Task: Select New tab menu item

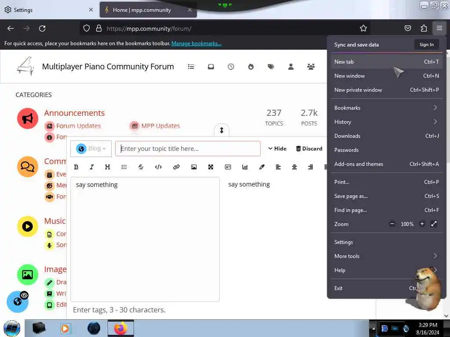Action: (x=386, y=61)
